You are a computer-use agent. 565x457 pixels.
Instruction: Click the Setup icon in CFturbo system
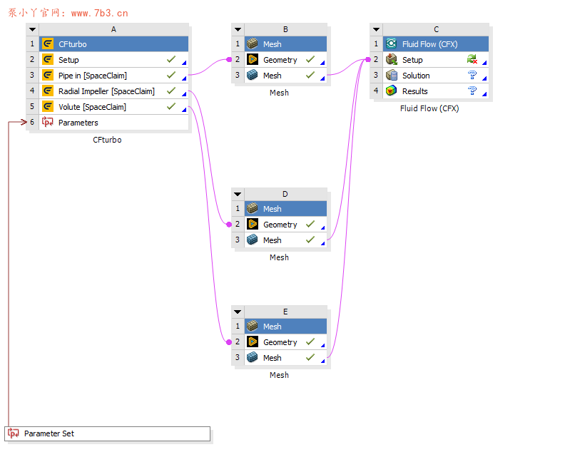coord(48,59)
